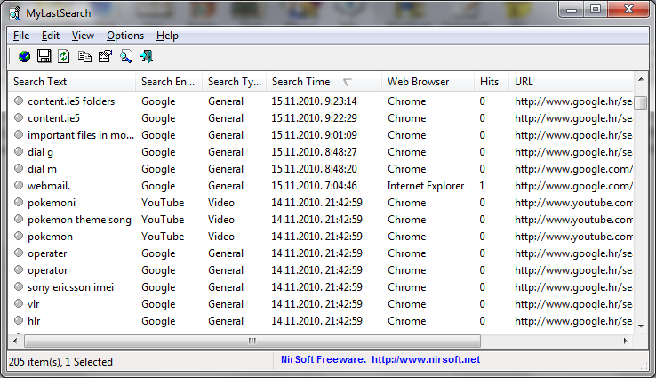Open the Options menu
The image size is (656, 378).
(x=124, y=36)
